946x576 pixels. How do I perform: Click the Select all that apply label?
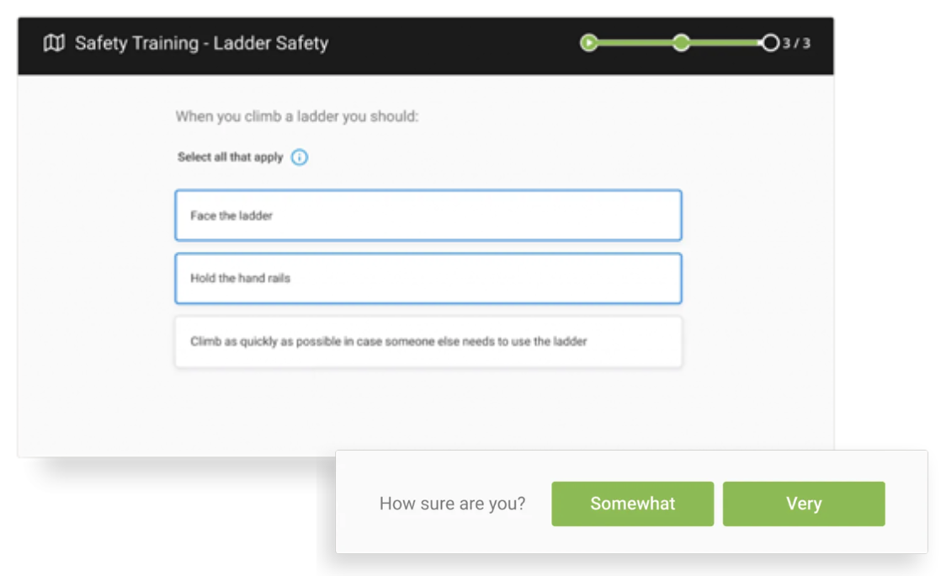pos(230,157)
